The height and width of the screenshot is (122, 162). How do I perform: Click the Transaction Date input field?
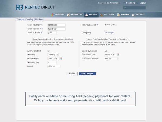(x=111, y=55)
